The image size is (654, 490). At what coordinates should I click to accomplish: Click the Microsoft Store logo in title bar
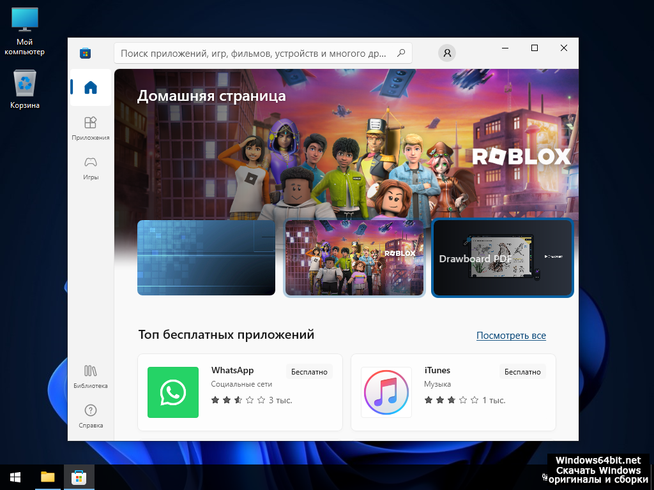[85, 54]
